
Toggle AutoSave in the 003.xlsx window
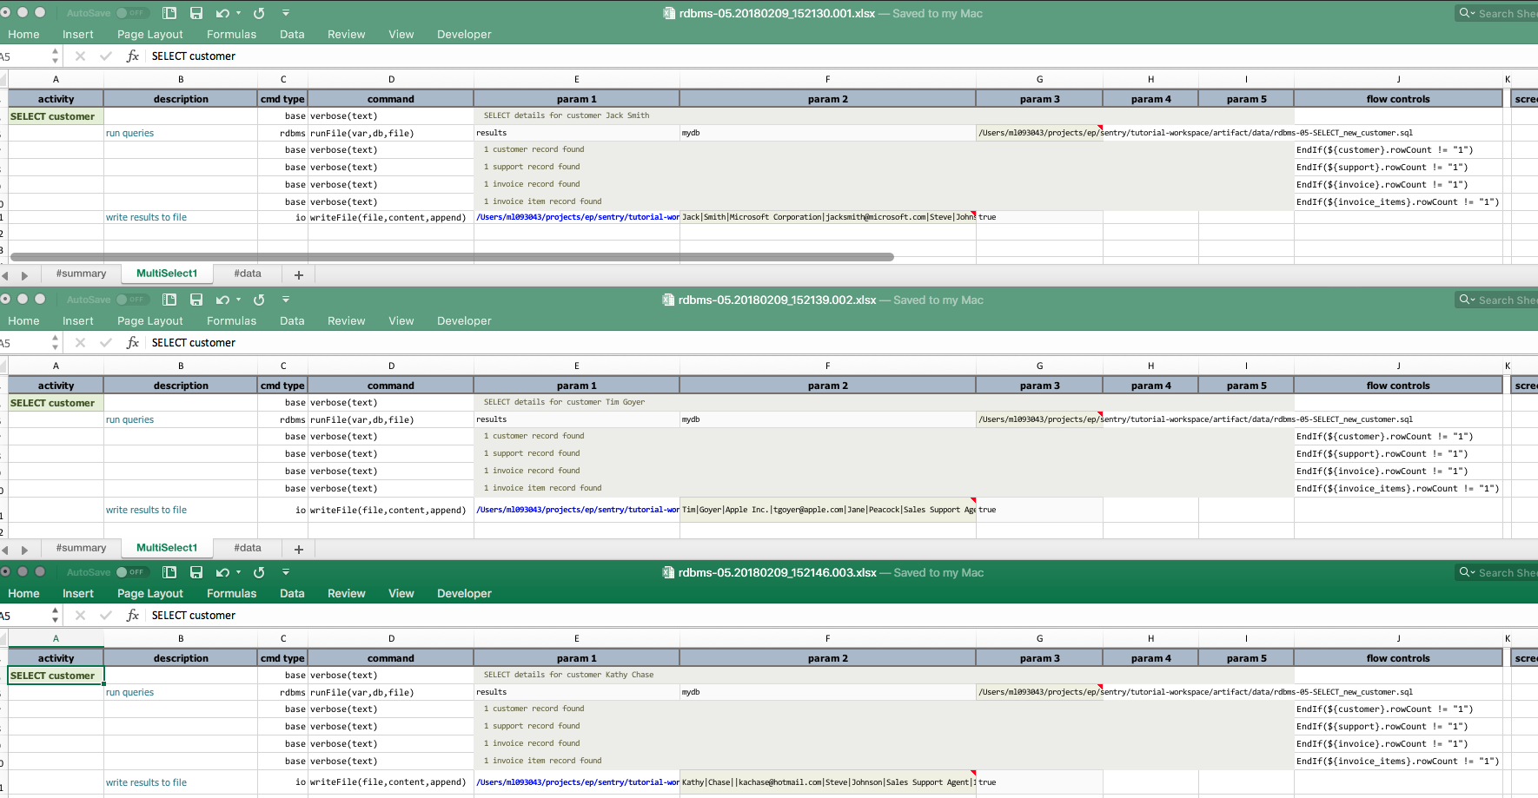pos(133,572)
